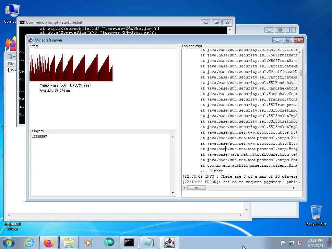Open Recycle Bin desktop icon
Image resolution: width=332 pixels, height=249 pixels.
click(x=316, y=216)
